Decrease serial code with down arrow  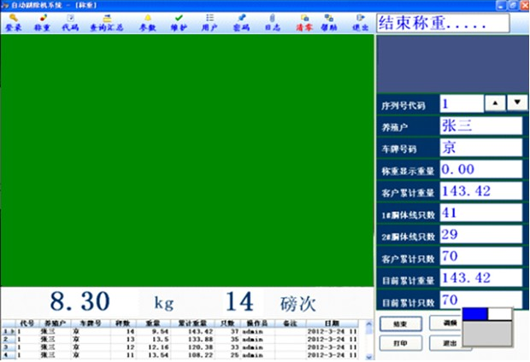click(517, 102)
